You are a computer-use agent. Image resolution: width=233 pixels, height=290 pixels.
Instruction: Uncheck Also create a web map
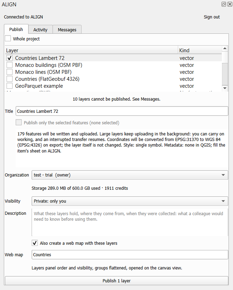click(x=35, y=243)
